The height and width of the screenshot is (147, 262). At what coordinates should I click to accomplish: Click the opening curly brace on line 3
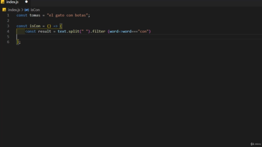click(x=61, y=26)
